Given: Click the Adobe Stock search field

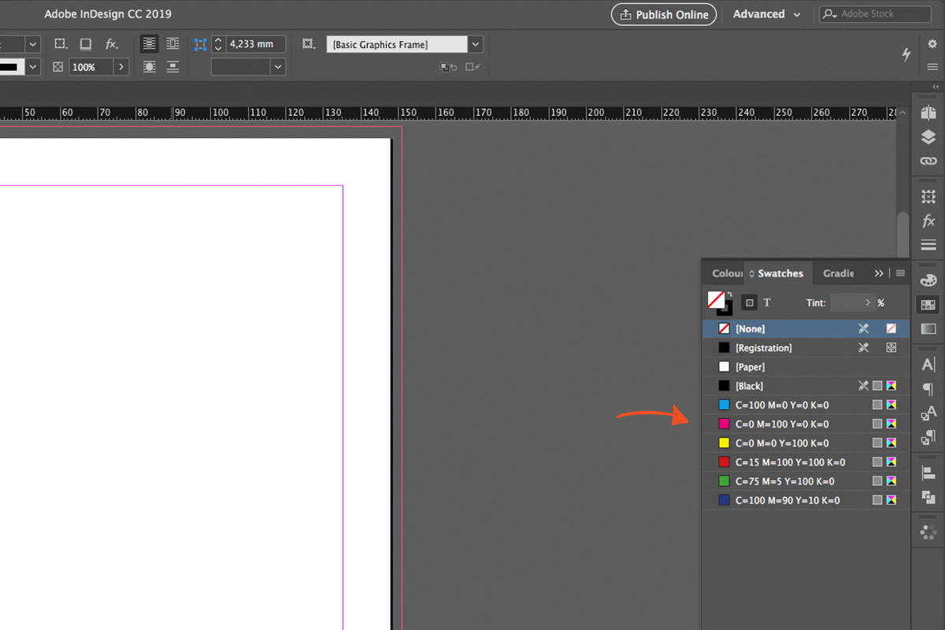Looking at the screenshot, I should pyautogui.click(x=875, y=14).
